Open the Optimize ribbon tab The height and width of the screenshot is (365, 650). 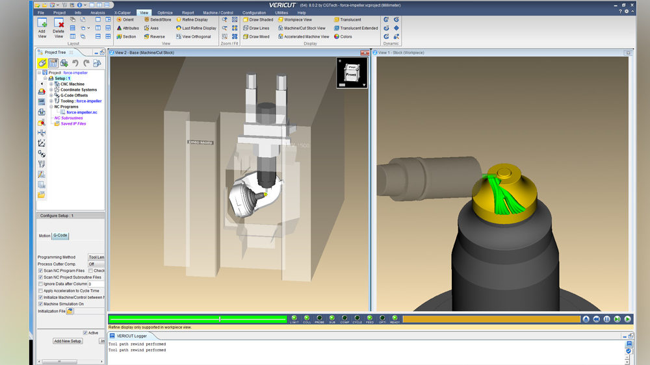click(x=165, y=12)
